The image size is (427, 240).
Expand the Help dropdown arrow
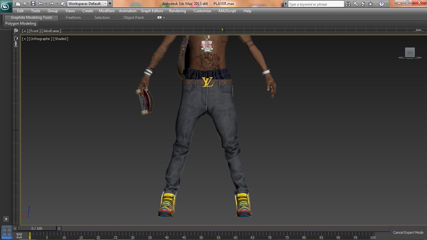[387, 4]
